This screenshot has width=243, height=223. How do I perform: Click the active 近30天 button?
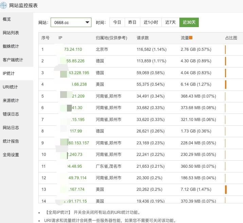coord(189,22)
